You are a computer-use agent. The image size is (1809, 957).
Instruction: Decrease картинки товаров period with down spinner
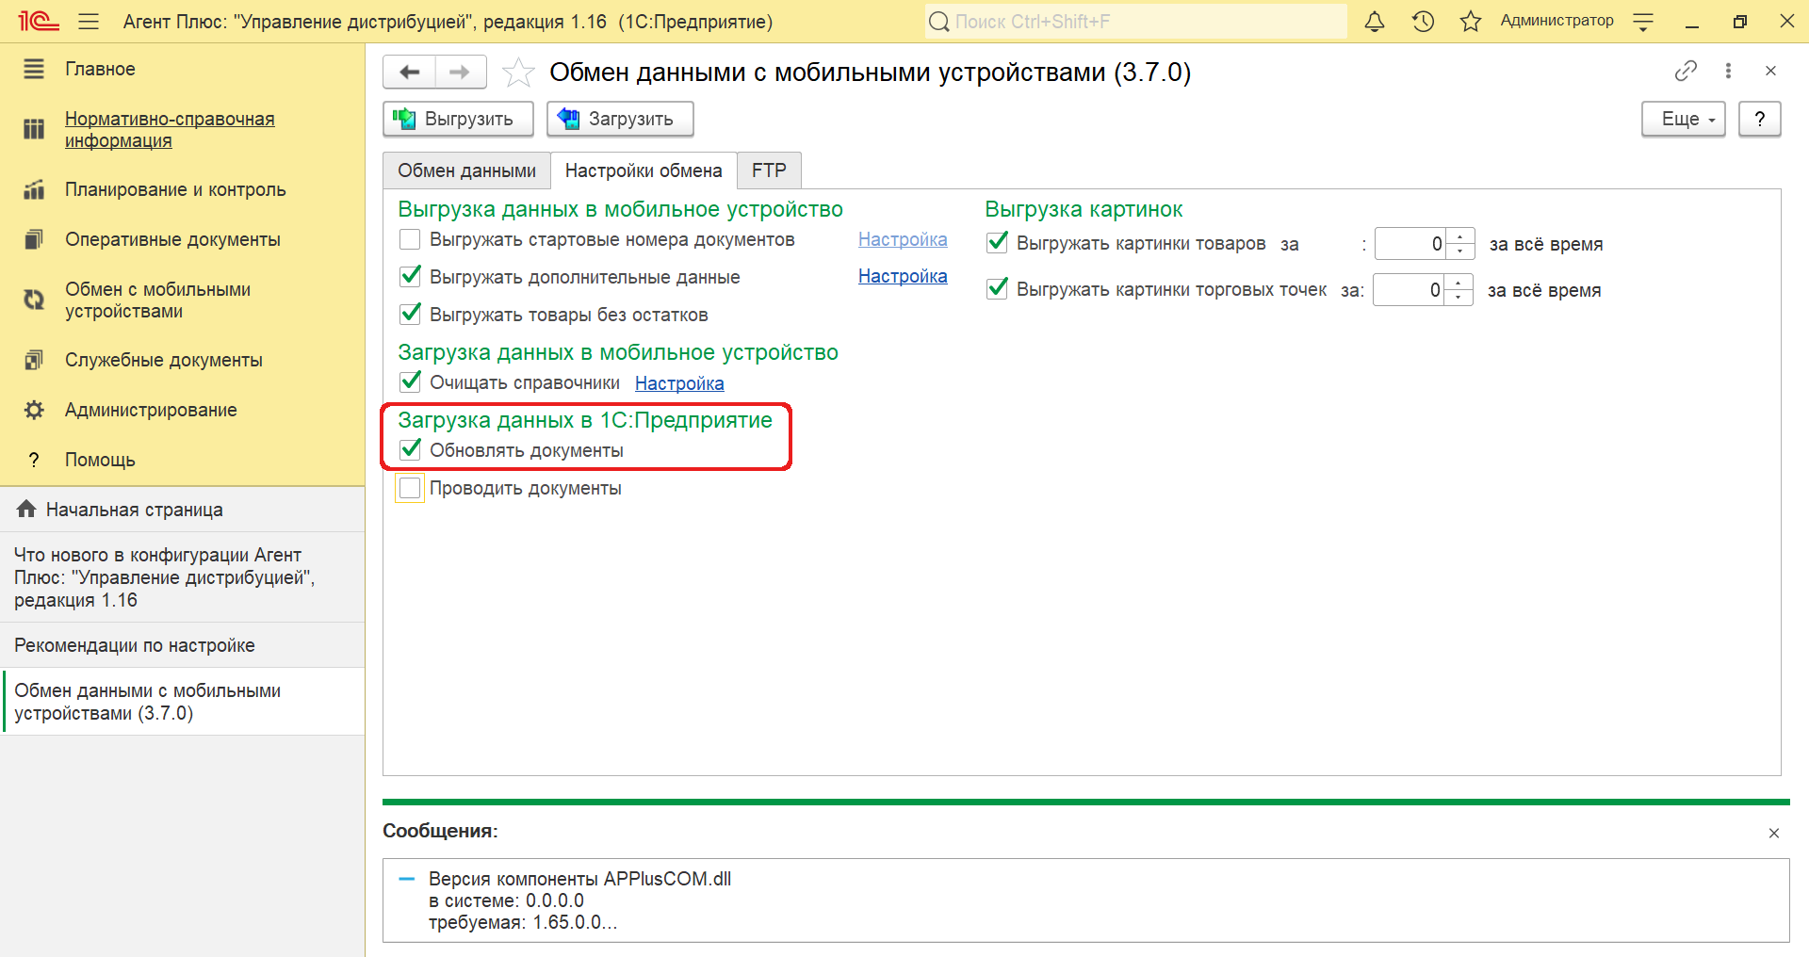pos(1459,251)
